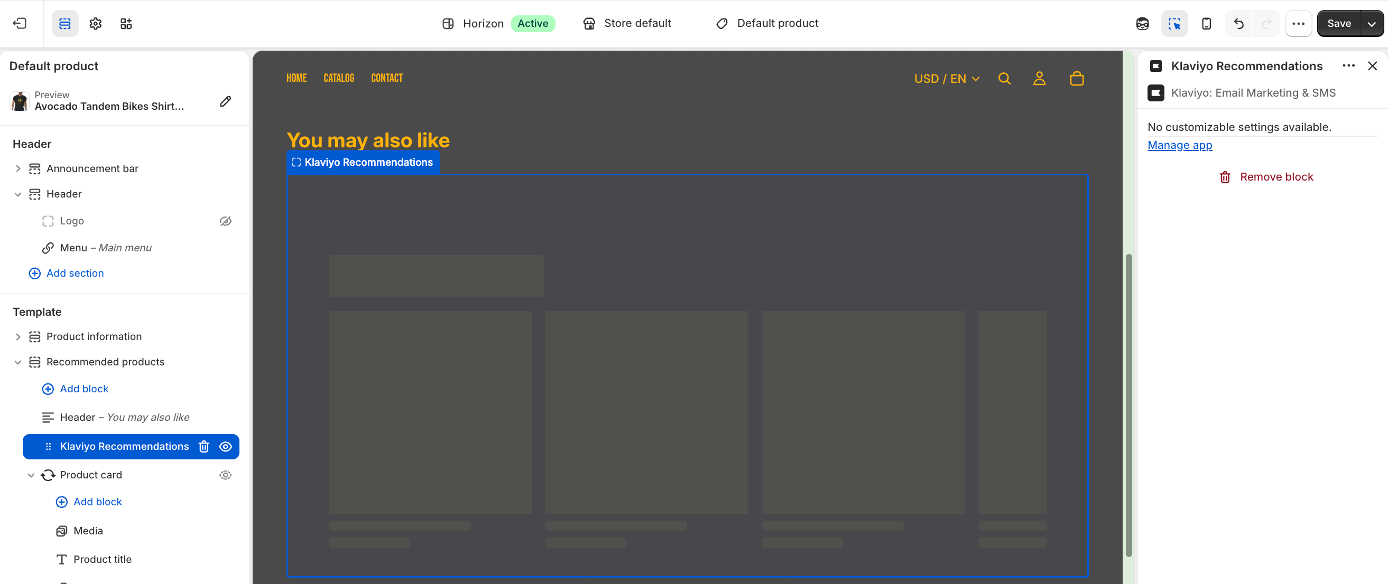1388x584 pixels.
Task: Select the Product title block
Action: (x=103, y=559)
